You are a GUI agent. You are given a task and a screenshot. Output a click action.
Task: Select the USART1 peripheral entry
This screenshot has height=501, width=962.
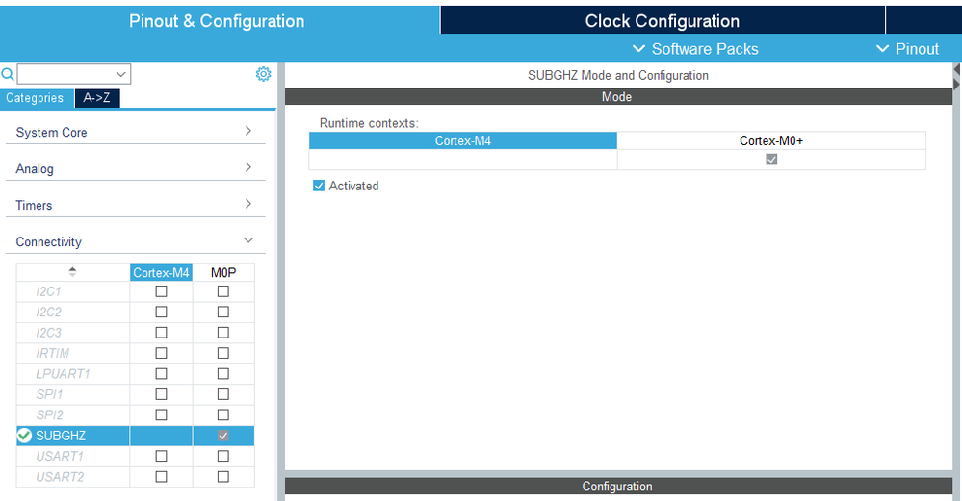(x=60, y=456)
